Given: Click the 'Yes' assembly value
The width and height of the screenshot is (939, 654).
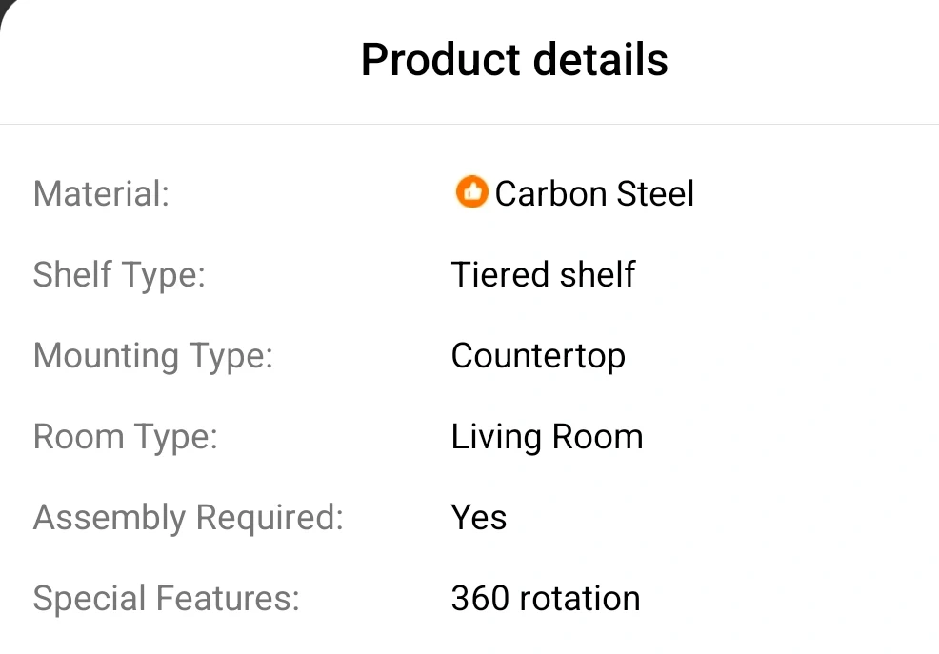Looking at the screenshot, I should pos(478,518).
